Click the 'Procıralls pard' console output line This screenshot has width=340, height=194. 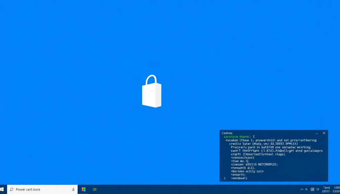pos(271,147)
